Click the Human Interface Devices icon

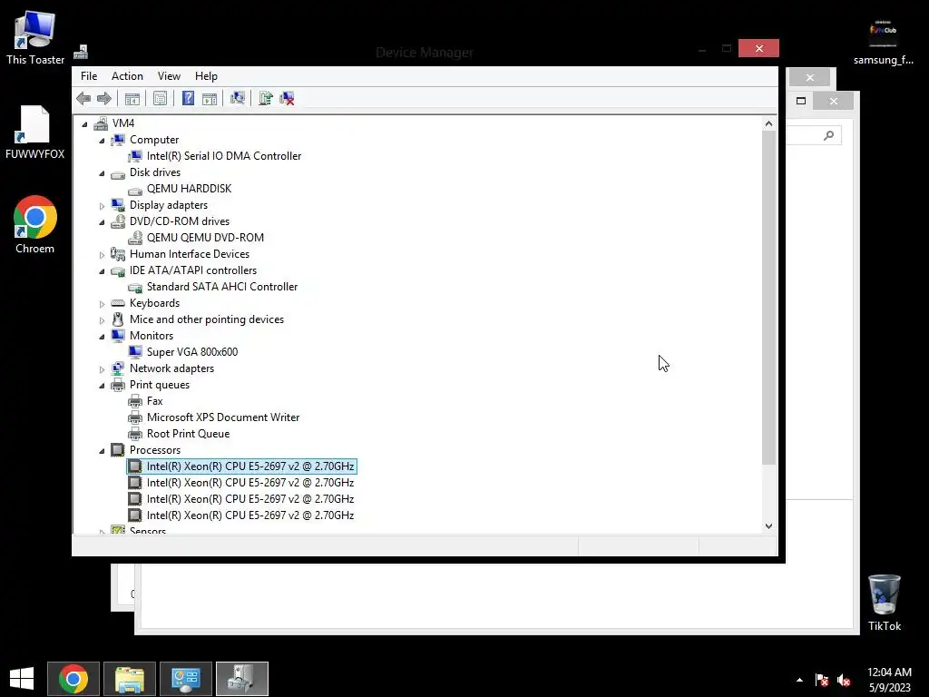tap(118, 254)
